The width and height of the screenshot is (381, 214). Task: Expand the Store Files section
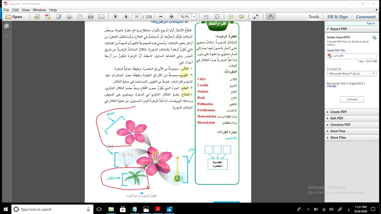tap(352, 138)
